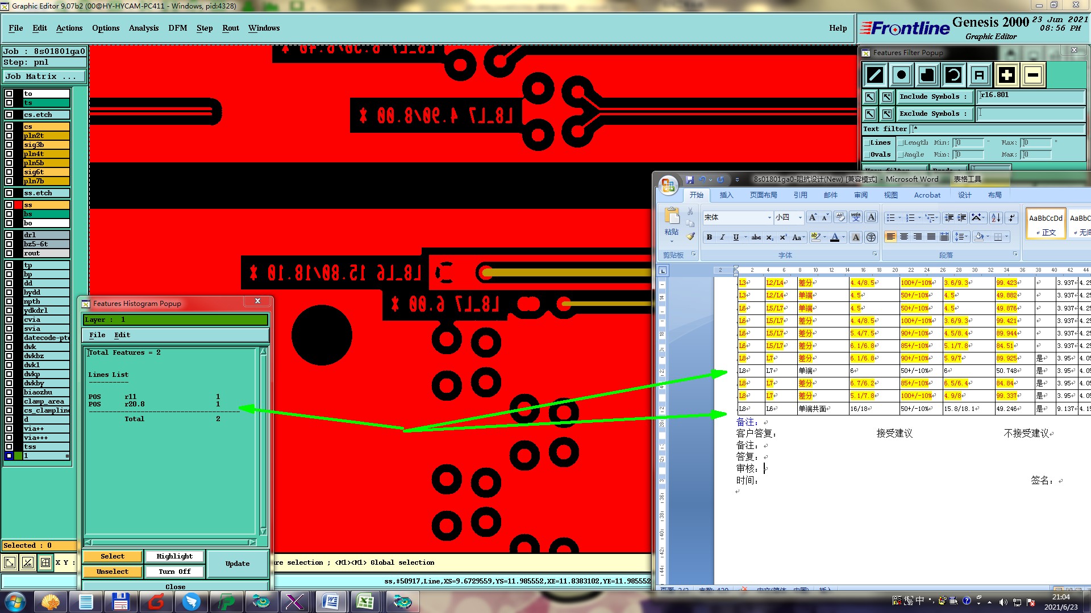Screen dimensions: 1091x613
Task: Click the Highlight button in Histogram popup
Action: tap(174, 556)
